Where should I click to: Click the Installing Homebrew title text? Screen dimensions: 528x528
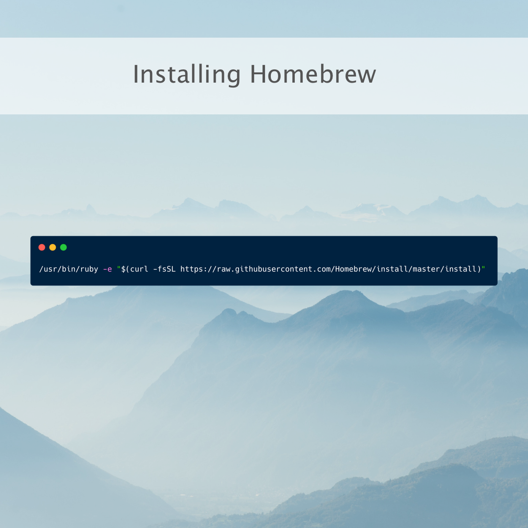click(x=254, y=75)
